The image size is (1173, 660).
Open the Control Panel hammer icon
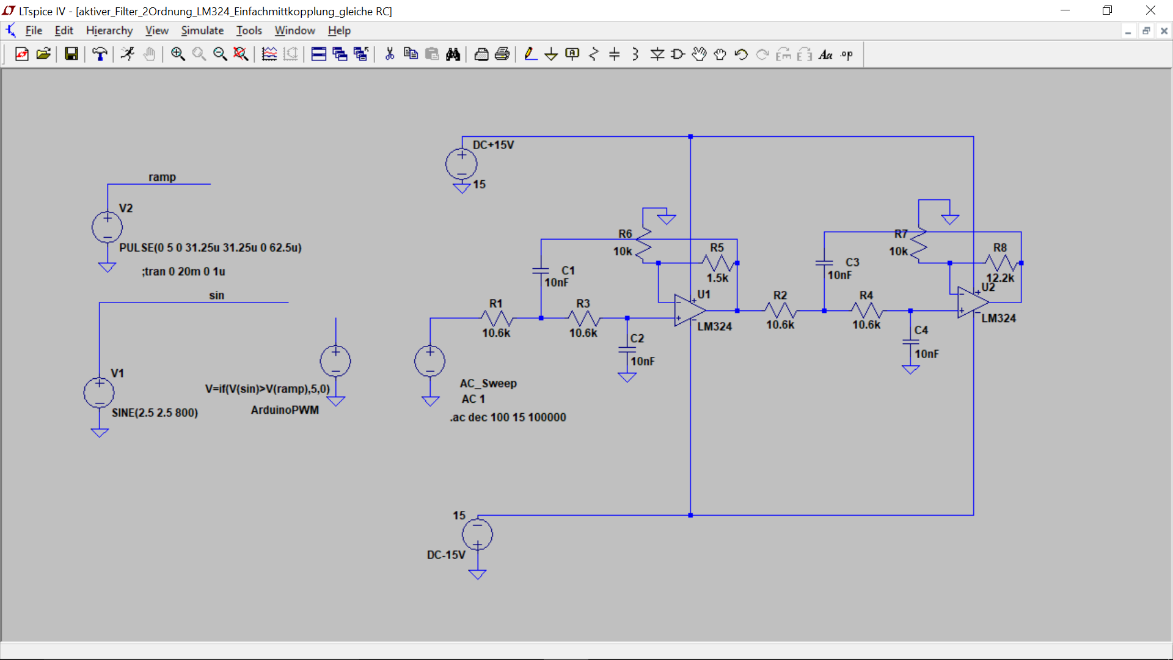tap(100, 54)
